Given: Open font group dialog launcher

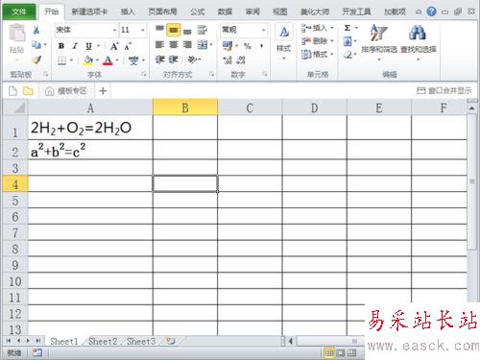Looking at the screenshot, I should tap(144, 74).
